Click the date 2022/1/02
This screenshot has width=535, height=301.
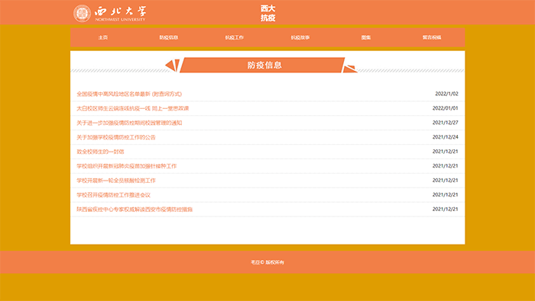446,94
